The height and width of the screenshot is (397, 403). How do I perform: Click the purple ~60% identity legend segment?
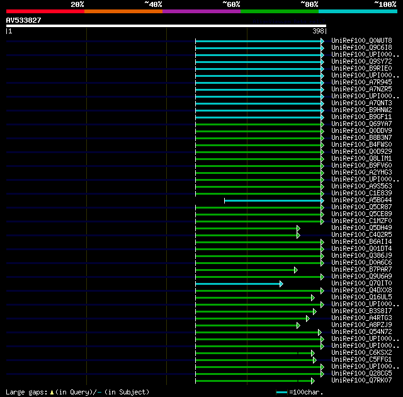click(x=201, y=11)
